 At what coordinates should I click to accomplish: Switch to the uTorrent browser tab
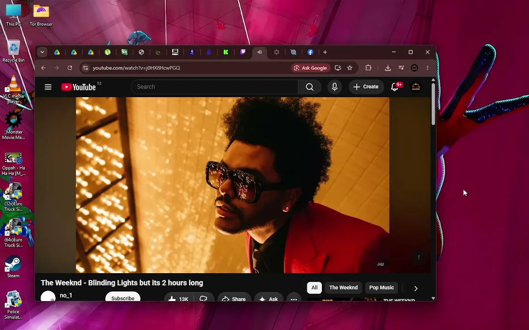[107, 52]
